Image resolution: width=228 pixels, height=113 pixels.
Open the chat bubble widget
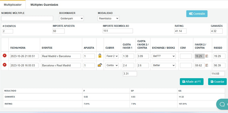[222, 104]
